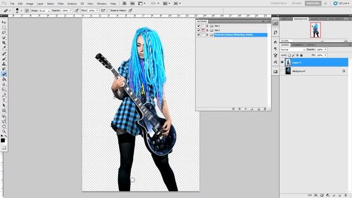This screenshot has height=198, width=352.
Task: Select the Brush tool in toolbox
Action: 4,59
